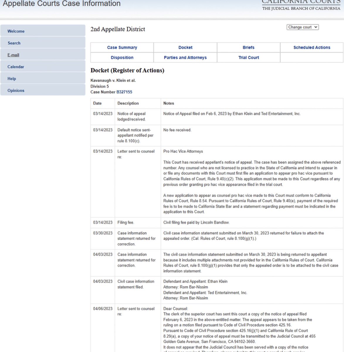
Task: Select 'Docket (Register of Actions)' heading
Action: tap(127, 71)
